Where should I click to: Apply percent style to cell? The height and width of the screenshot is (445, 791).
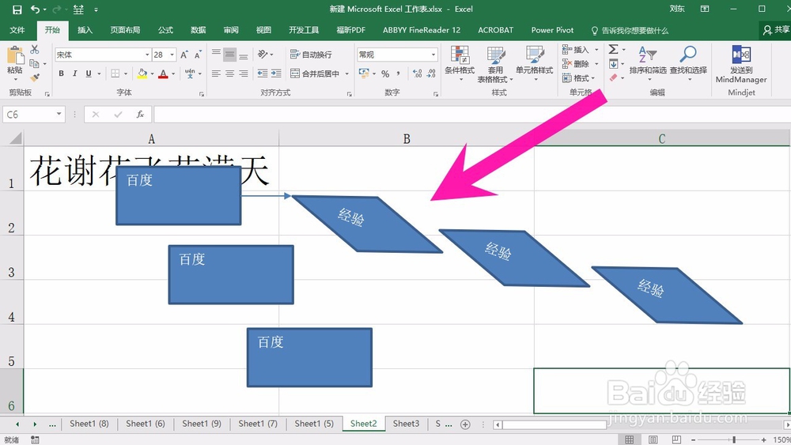(x=385, y=74)
